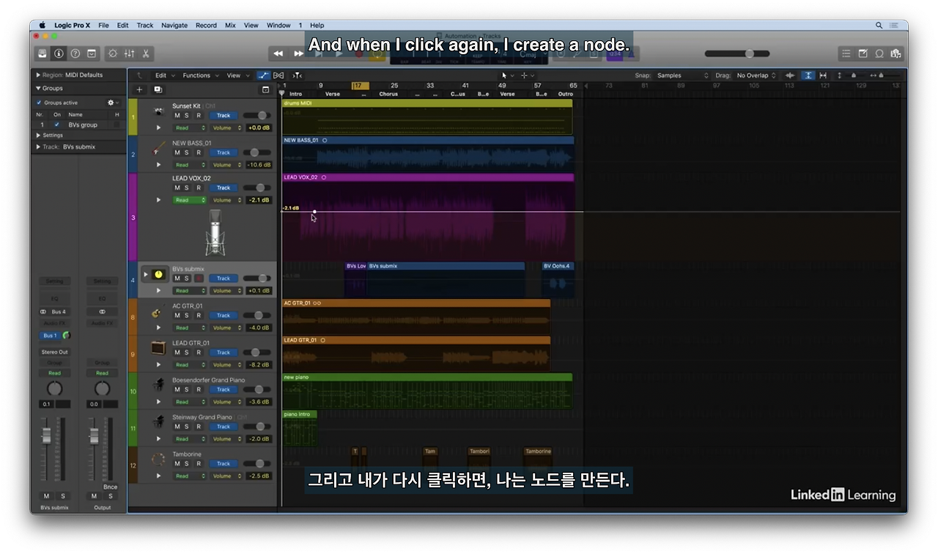Toggle the Inspector info icon
Viewport: 938px width, 554px height.
point(59,53)
